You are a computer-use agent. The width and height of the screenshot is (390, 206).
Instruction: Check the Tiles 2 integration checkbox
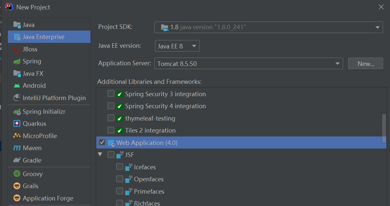[111, 130]
